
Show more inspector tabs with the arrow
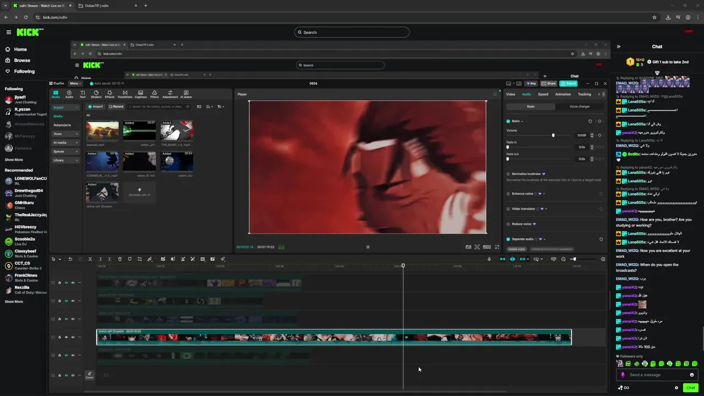tap(603, 94)
